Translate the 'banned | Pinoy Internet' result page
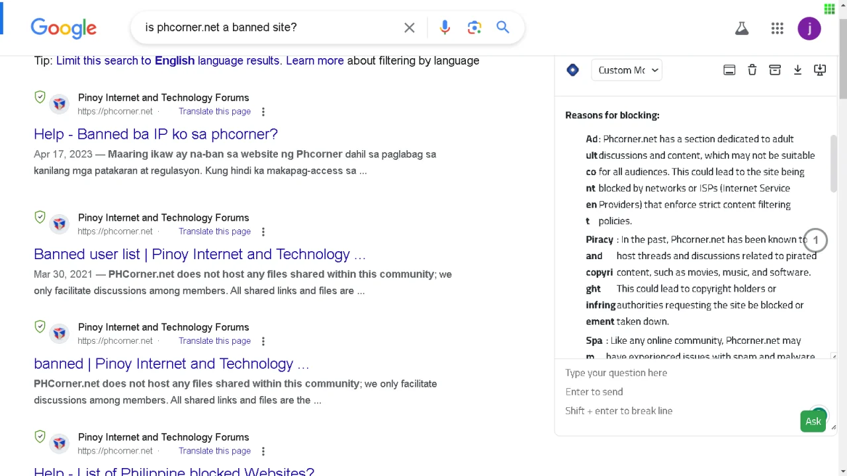847x476 pixels. tap(214, 340)
